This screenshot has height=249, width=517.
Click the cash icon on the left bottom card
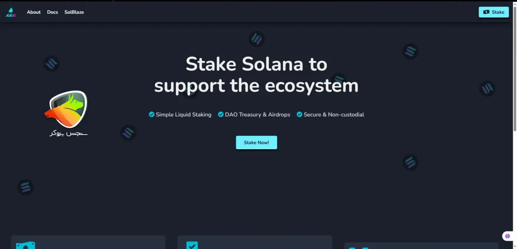point(25,246)
